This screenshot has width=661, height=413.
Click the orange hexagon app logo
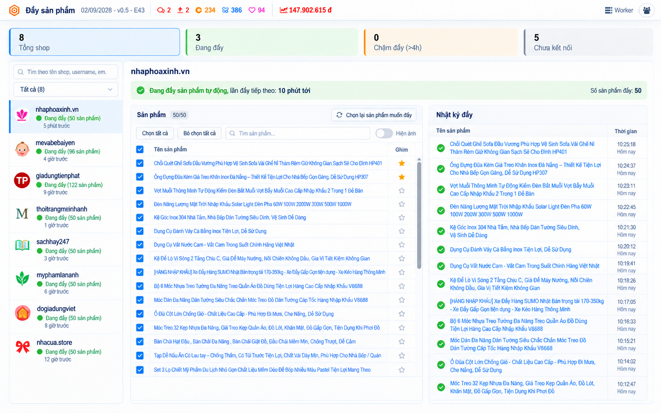(14, 10)
